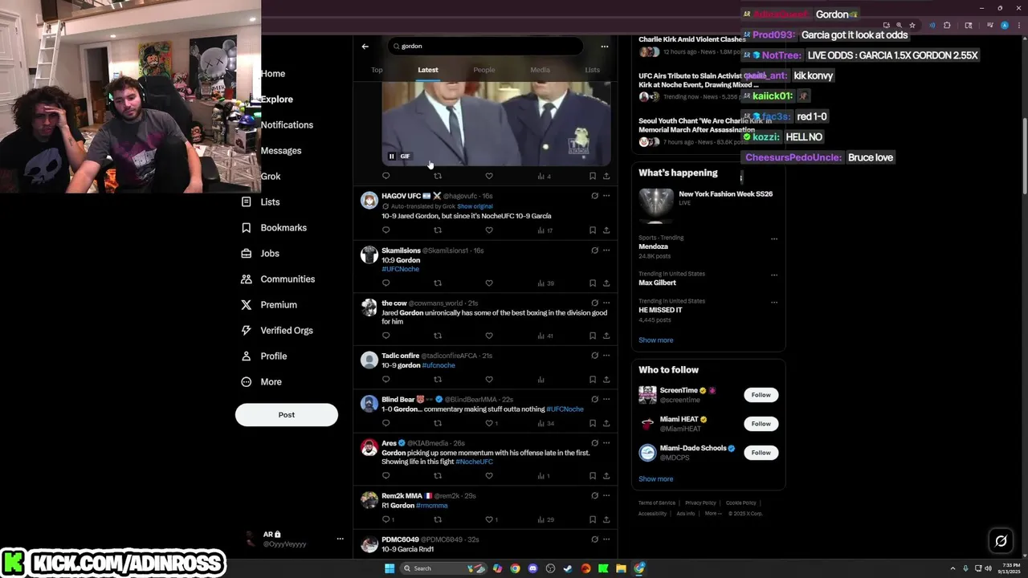Bookmark the Blind Bear post
The image size is (1028, 578).
click(593, 424)
